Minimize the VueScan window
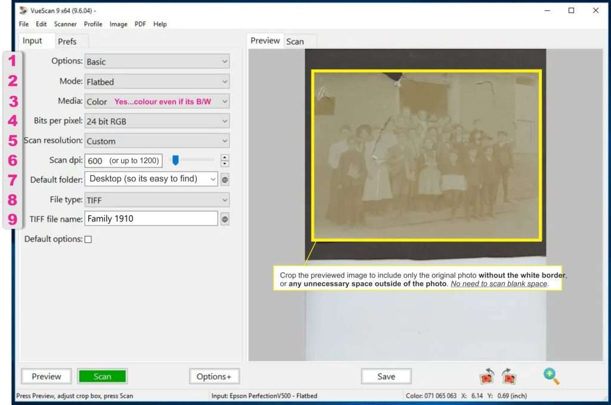The height and width of the screenshot is (405, 611). tap(547, 11)
